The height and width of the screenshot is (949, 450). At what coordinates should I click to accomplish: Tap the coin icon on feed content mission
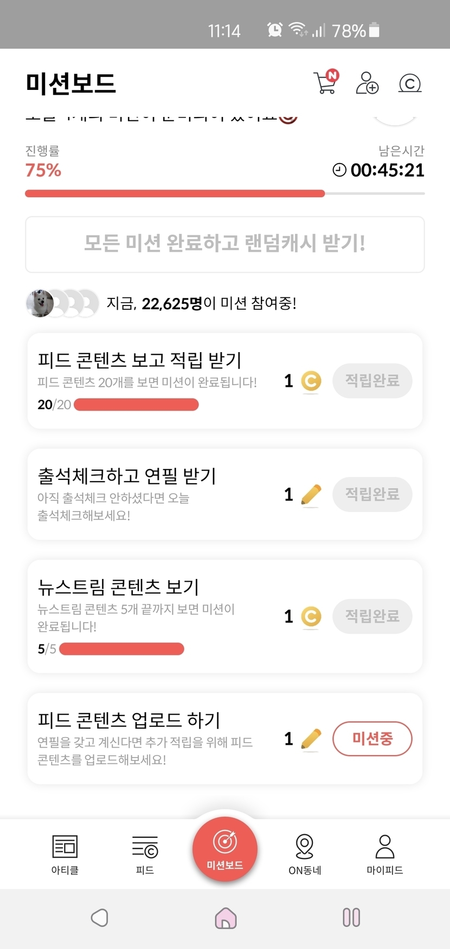311,381
